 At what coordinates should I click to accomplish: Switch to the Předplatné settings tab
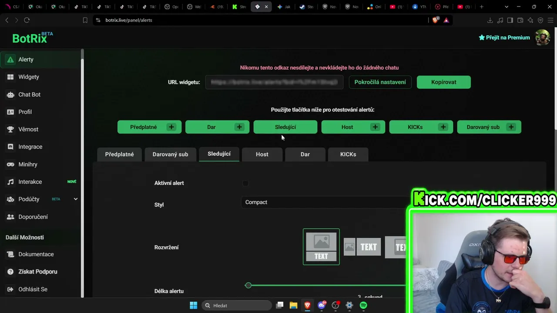(x=119, y=154)
